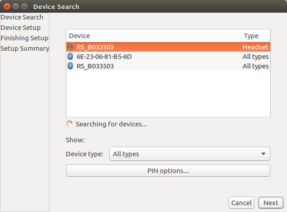Select device 6E-23-06-81-B5-6D
Image resolution: width=287 pixels, height=212 pixels.
click(x=168, y=57)
